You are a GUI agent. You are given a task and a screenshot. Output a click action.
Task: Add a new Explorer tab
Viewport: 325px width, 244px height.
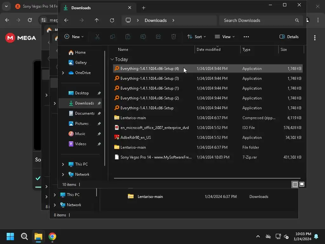(x=143, y=8)
